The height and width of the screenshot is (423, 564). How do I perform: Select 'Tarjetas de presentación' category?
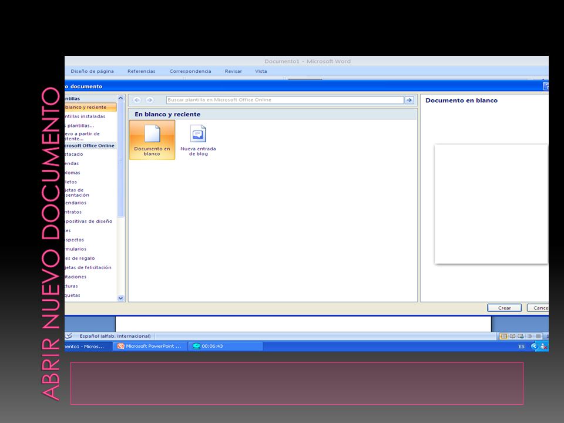click(77, 193)
